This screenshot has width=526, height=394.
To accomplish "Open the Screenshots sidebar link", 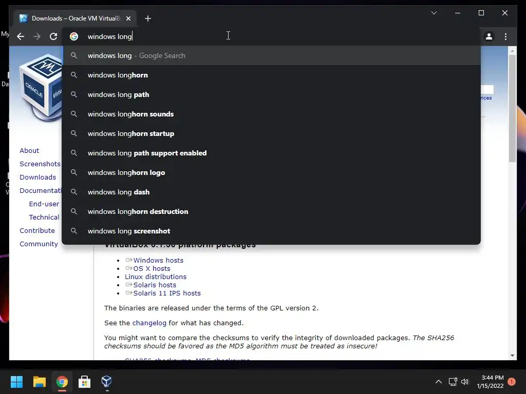I will pyautogui.click(x=40, y=164).
